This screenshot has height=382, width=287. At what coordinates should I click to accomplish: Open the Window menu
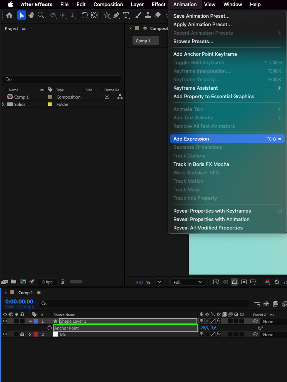click(232, 4)
